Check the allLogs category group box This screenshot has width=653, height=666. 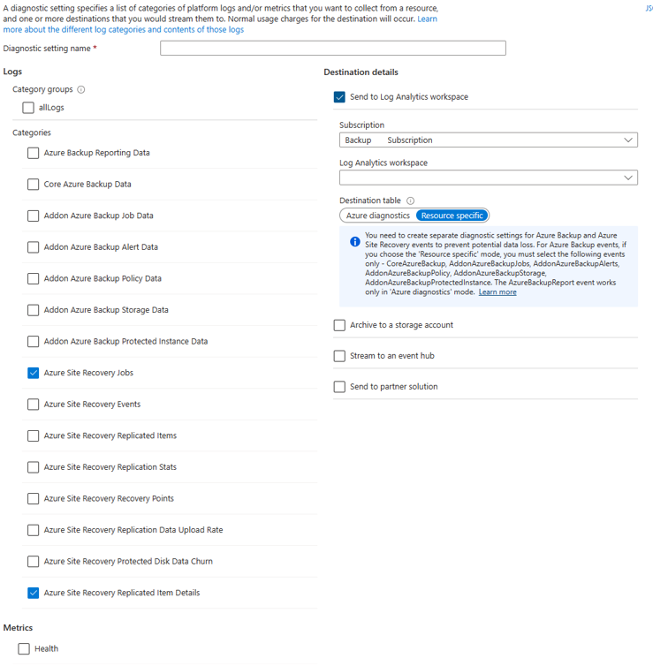28,108
